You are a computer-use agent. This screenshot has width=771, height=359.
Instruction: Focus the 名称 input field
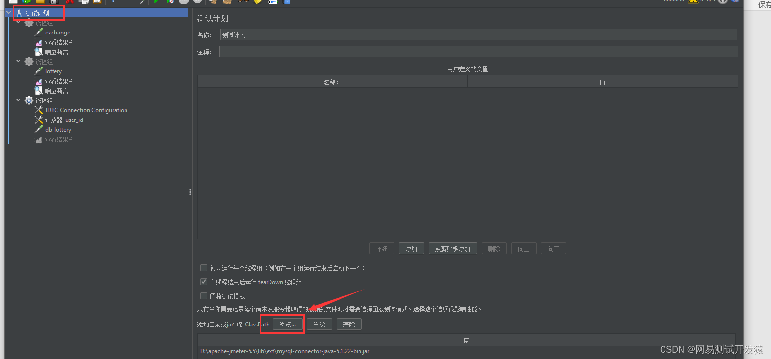(x=479, y=35)
